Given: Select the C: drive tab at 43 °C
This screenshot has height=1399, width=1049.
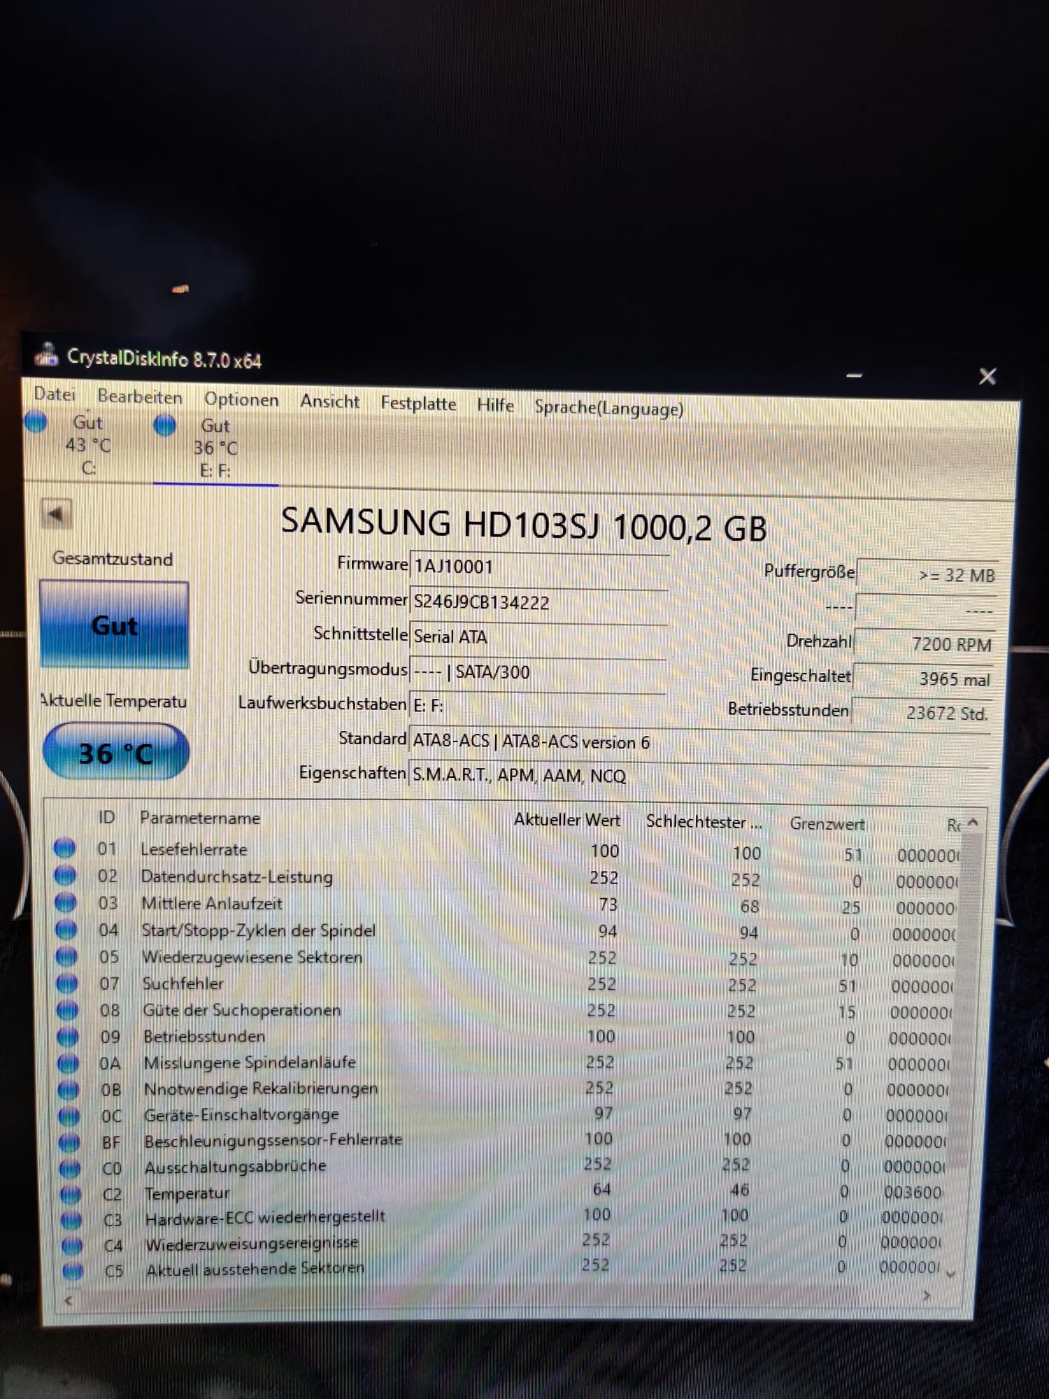Looking at the screenshot, I should 87,445.
